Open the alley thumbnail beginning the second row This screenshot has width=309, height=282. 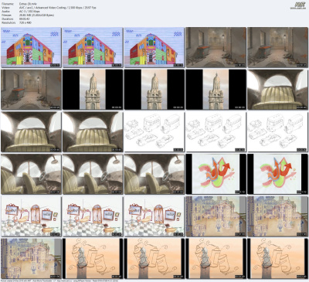coord(31,90)
